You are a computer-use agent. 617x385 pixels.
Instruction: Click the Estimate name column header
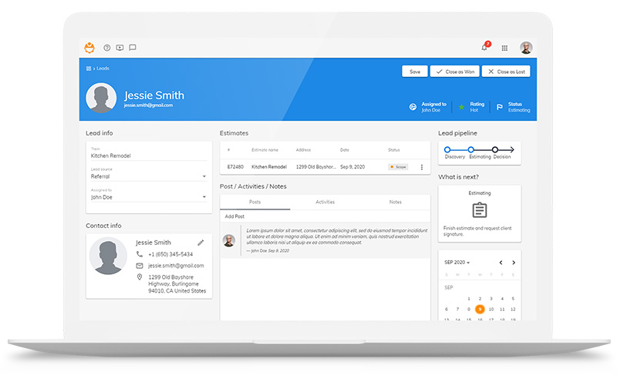[265, 150]
